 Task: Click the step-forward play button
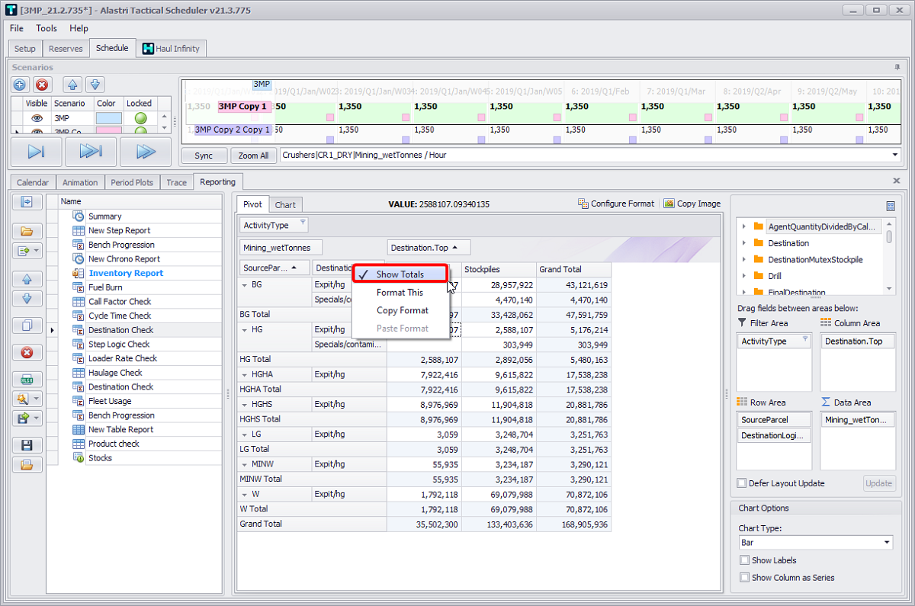tap(36, 152)
